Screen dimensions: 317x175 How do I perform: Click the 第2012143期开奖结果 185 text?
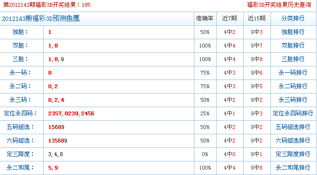coord(47,5)
